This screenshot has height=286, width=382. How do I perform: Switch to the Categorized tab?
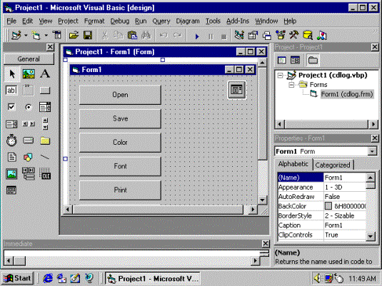point(333,165)
